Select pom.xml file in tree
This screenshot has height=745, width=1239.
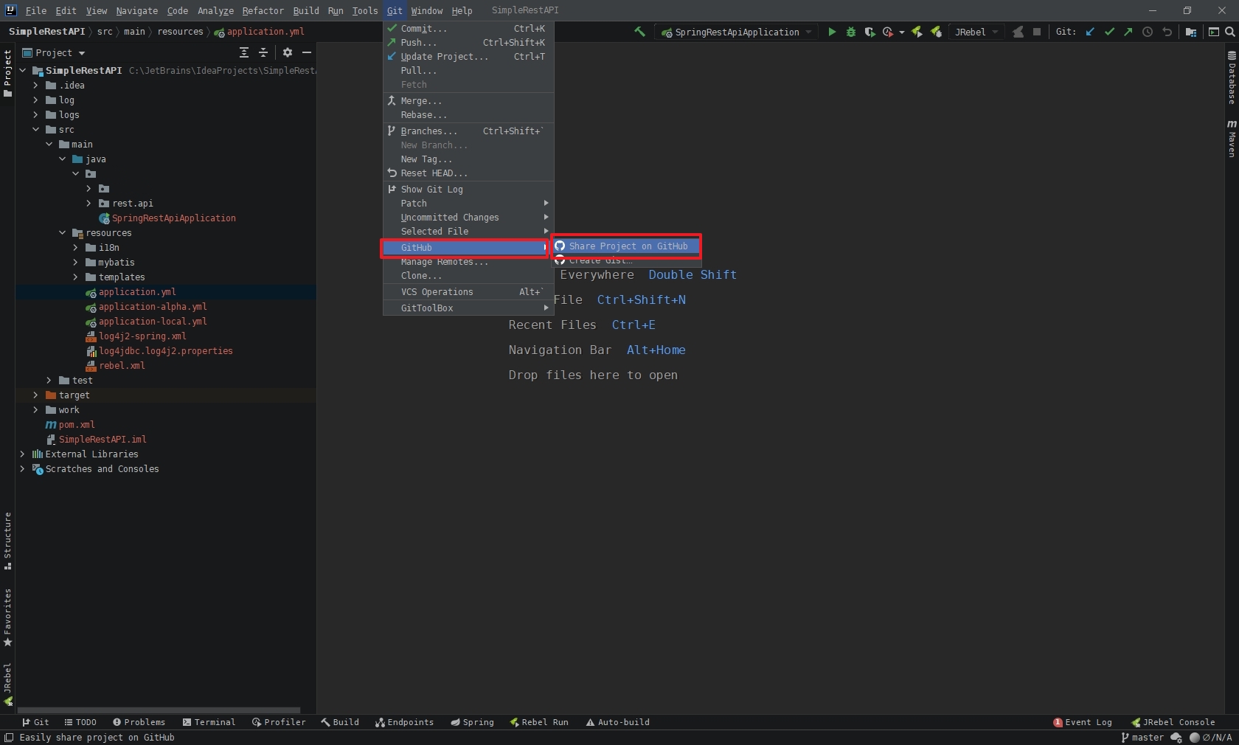point(77,424)
